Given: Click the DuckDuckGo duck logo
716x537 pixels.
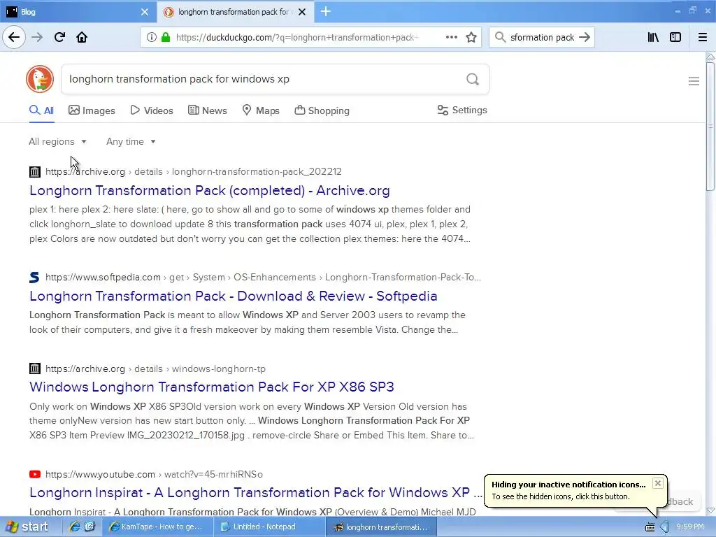Looking at the screenshot, I should 40,79.
